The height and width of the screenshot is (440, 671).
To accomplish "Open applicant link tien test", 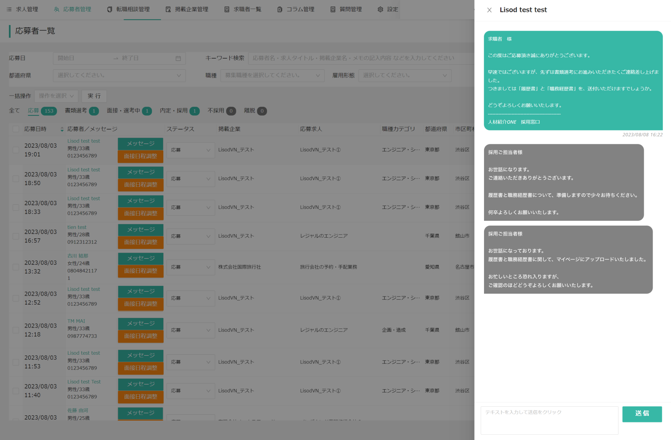I will (x=77, y=227).
